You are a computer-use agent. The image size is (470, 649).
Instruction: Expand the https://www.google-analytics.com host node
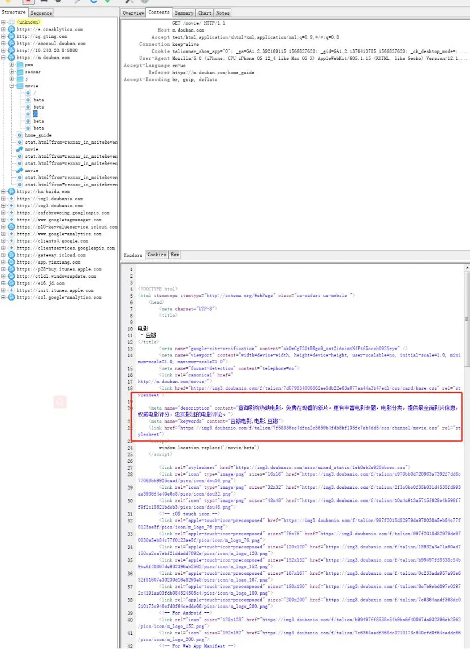coord(3,234)
